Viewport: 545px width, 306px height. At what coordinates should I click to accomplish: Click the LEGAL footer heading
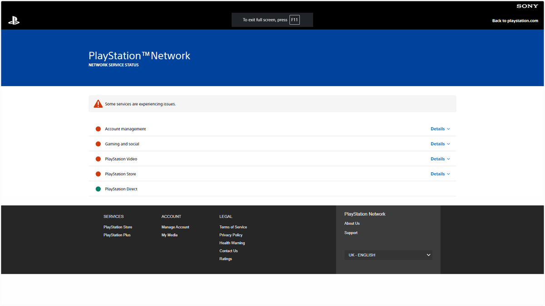pyautogui.click(x=226, y=217)
